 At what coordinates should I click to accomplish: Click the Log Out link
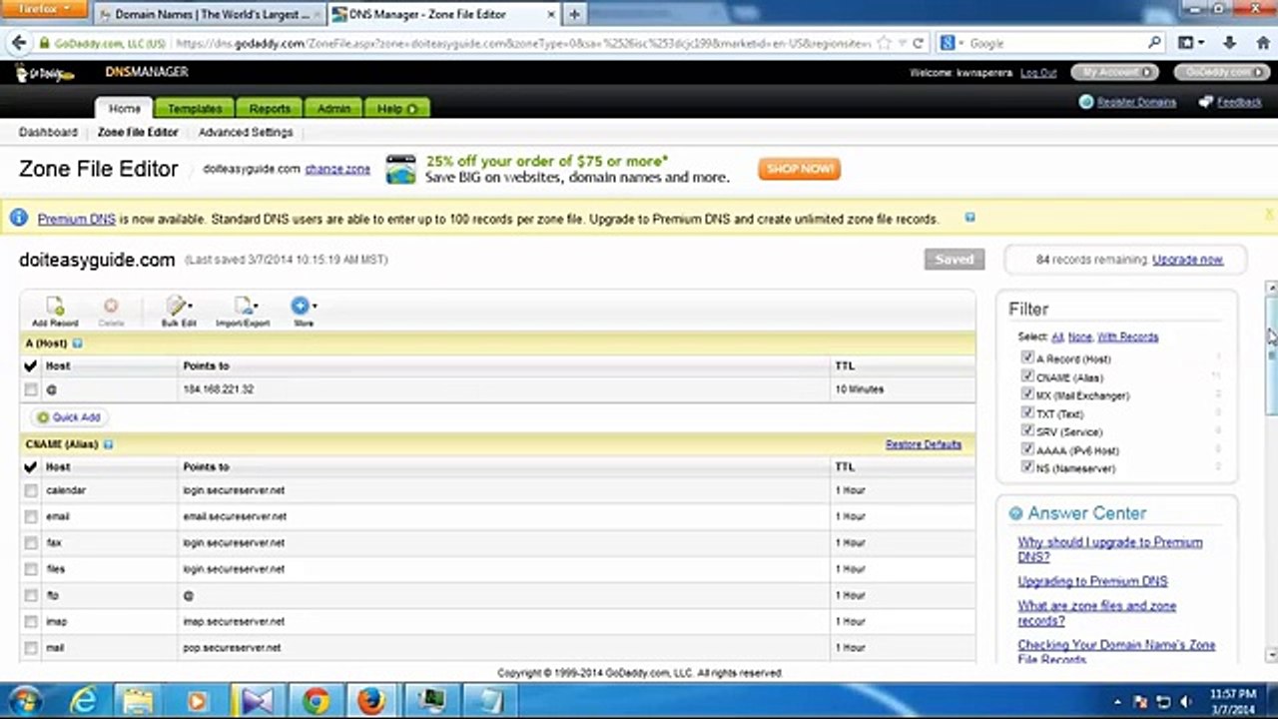click(1038, 73)
